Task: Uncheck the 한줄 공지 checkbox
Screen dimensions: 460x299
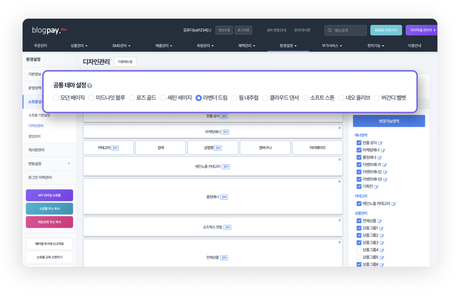Action: [359, 143]
